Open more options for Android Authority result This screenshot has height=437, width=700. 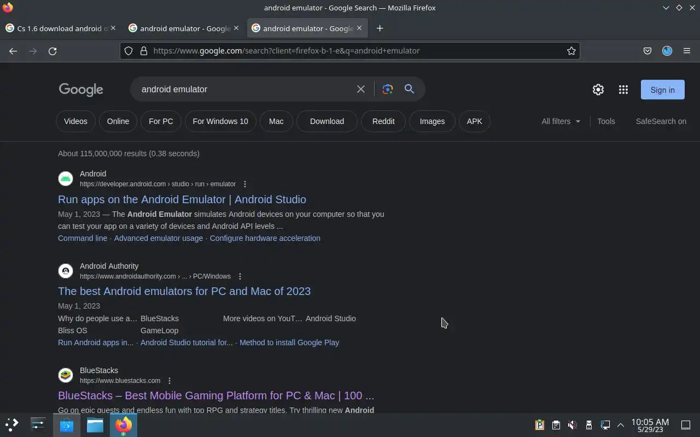point(240,276)
